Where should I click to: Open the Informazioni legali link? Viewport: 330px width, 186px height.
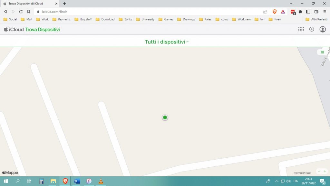click(x=302, y=173)
